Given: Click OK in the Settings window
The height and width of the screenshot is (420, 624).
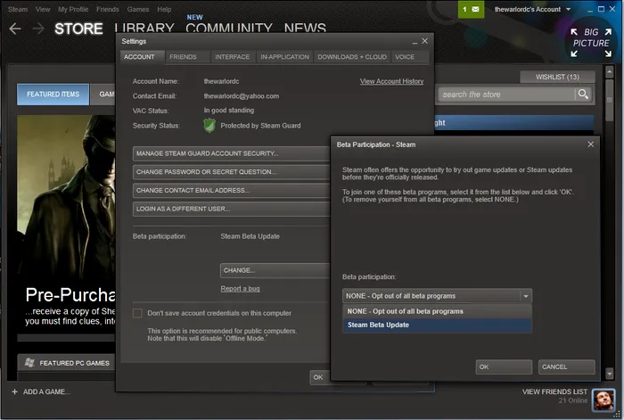Looking at the screenshot, I should (319, 377).
